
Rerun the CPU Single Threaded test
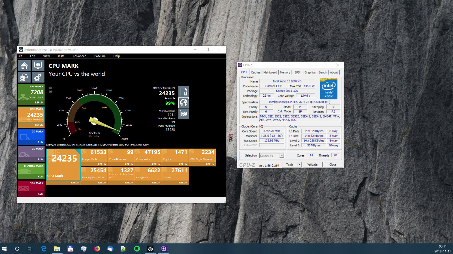(210, 164)
